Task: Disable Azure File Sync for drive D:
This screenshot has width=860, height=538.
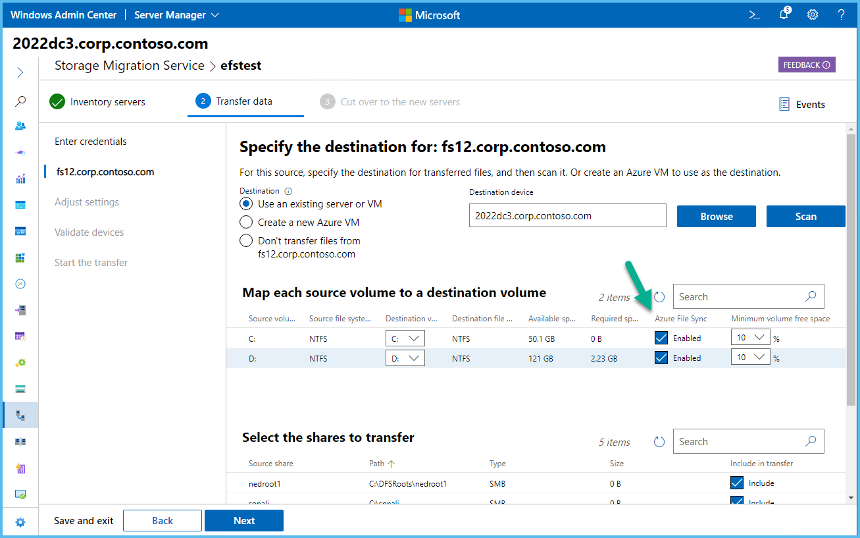Action: 661,357
